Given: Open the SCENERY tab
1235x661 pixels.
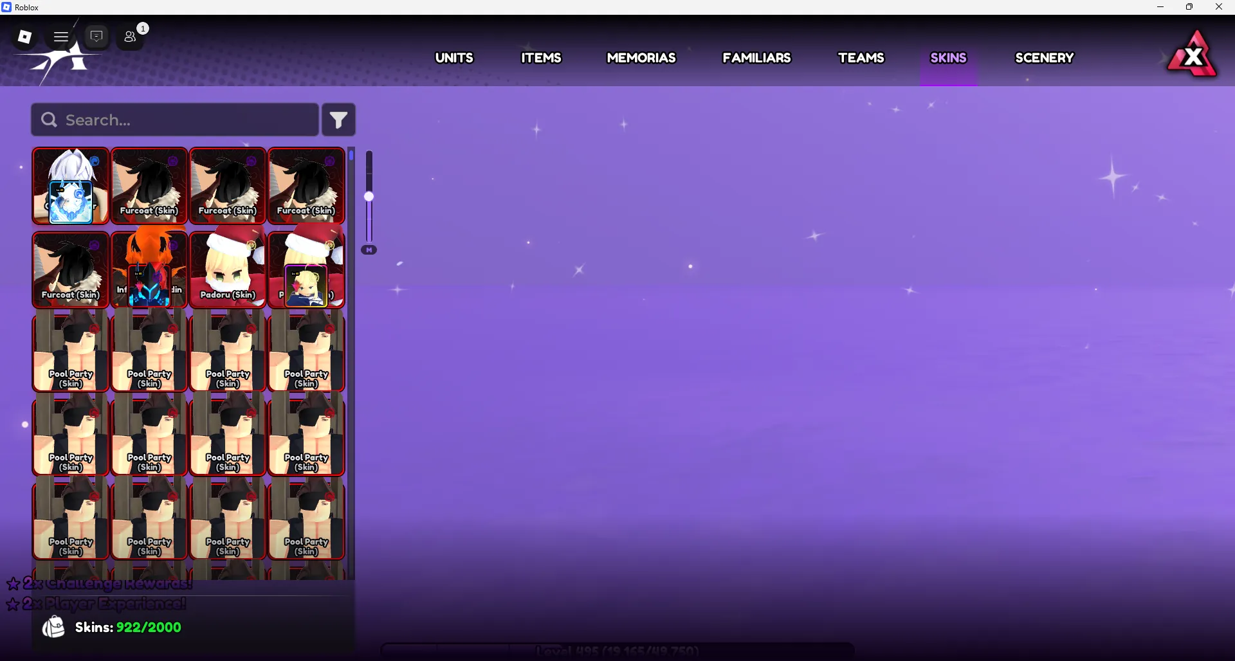Looking at the screenshot, I should coord(1045,58).
